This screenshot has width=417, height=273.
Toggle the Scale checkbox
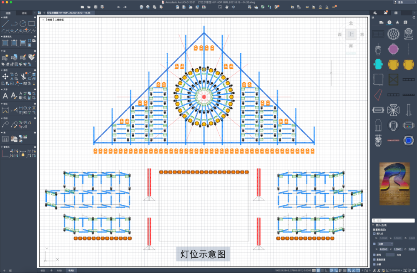coord(374,244)
